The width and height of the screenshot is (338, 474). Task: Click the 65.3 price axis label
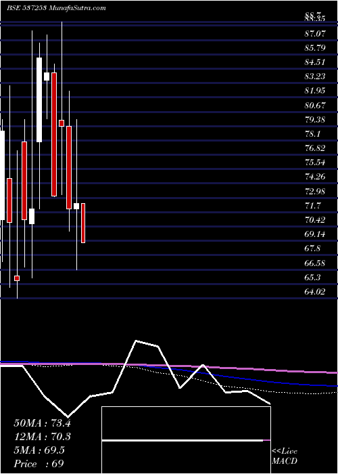coord(312,277)
